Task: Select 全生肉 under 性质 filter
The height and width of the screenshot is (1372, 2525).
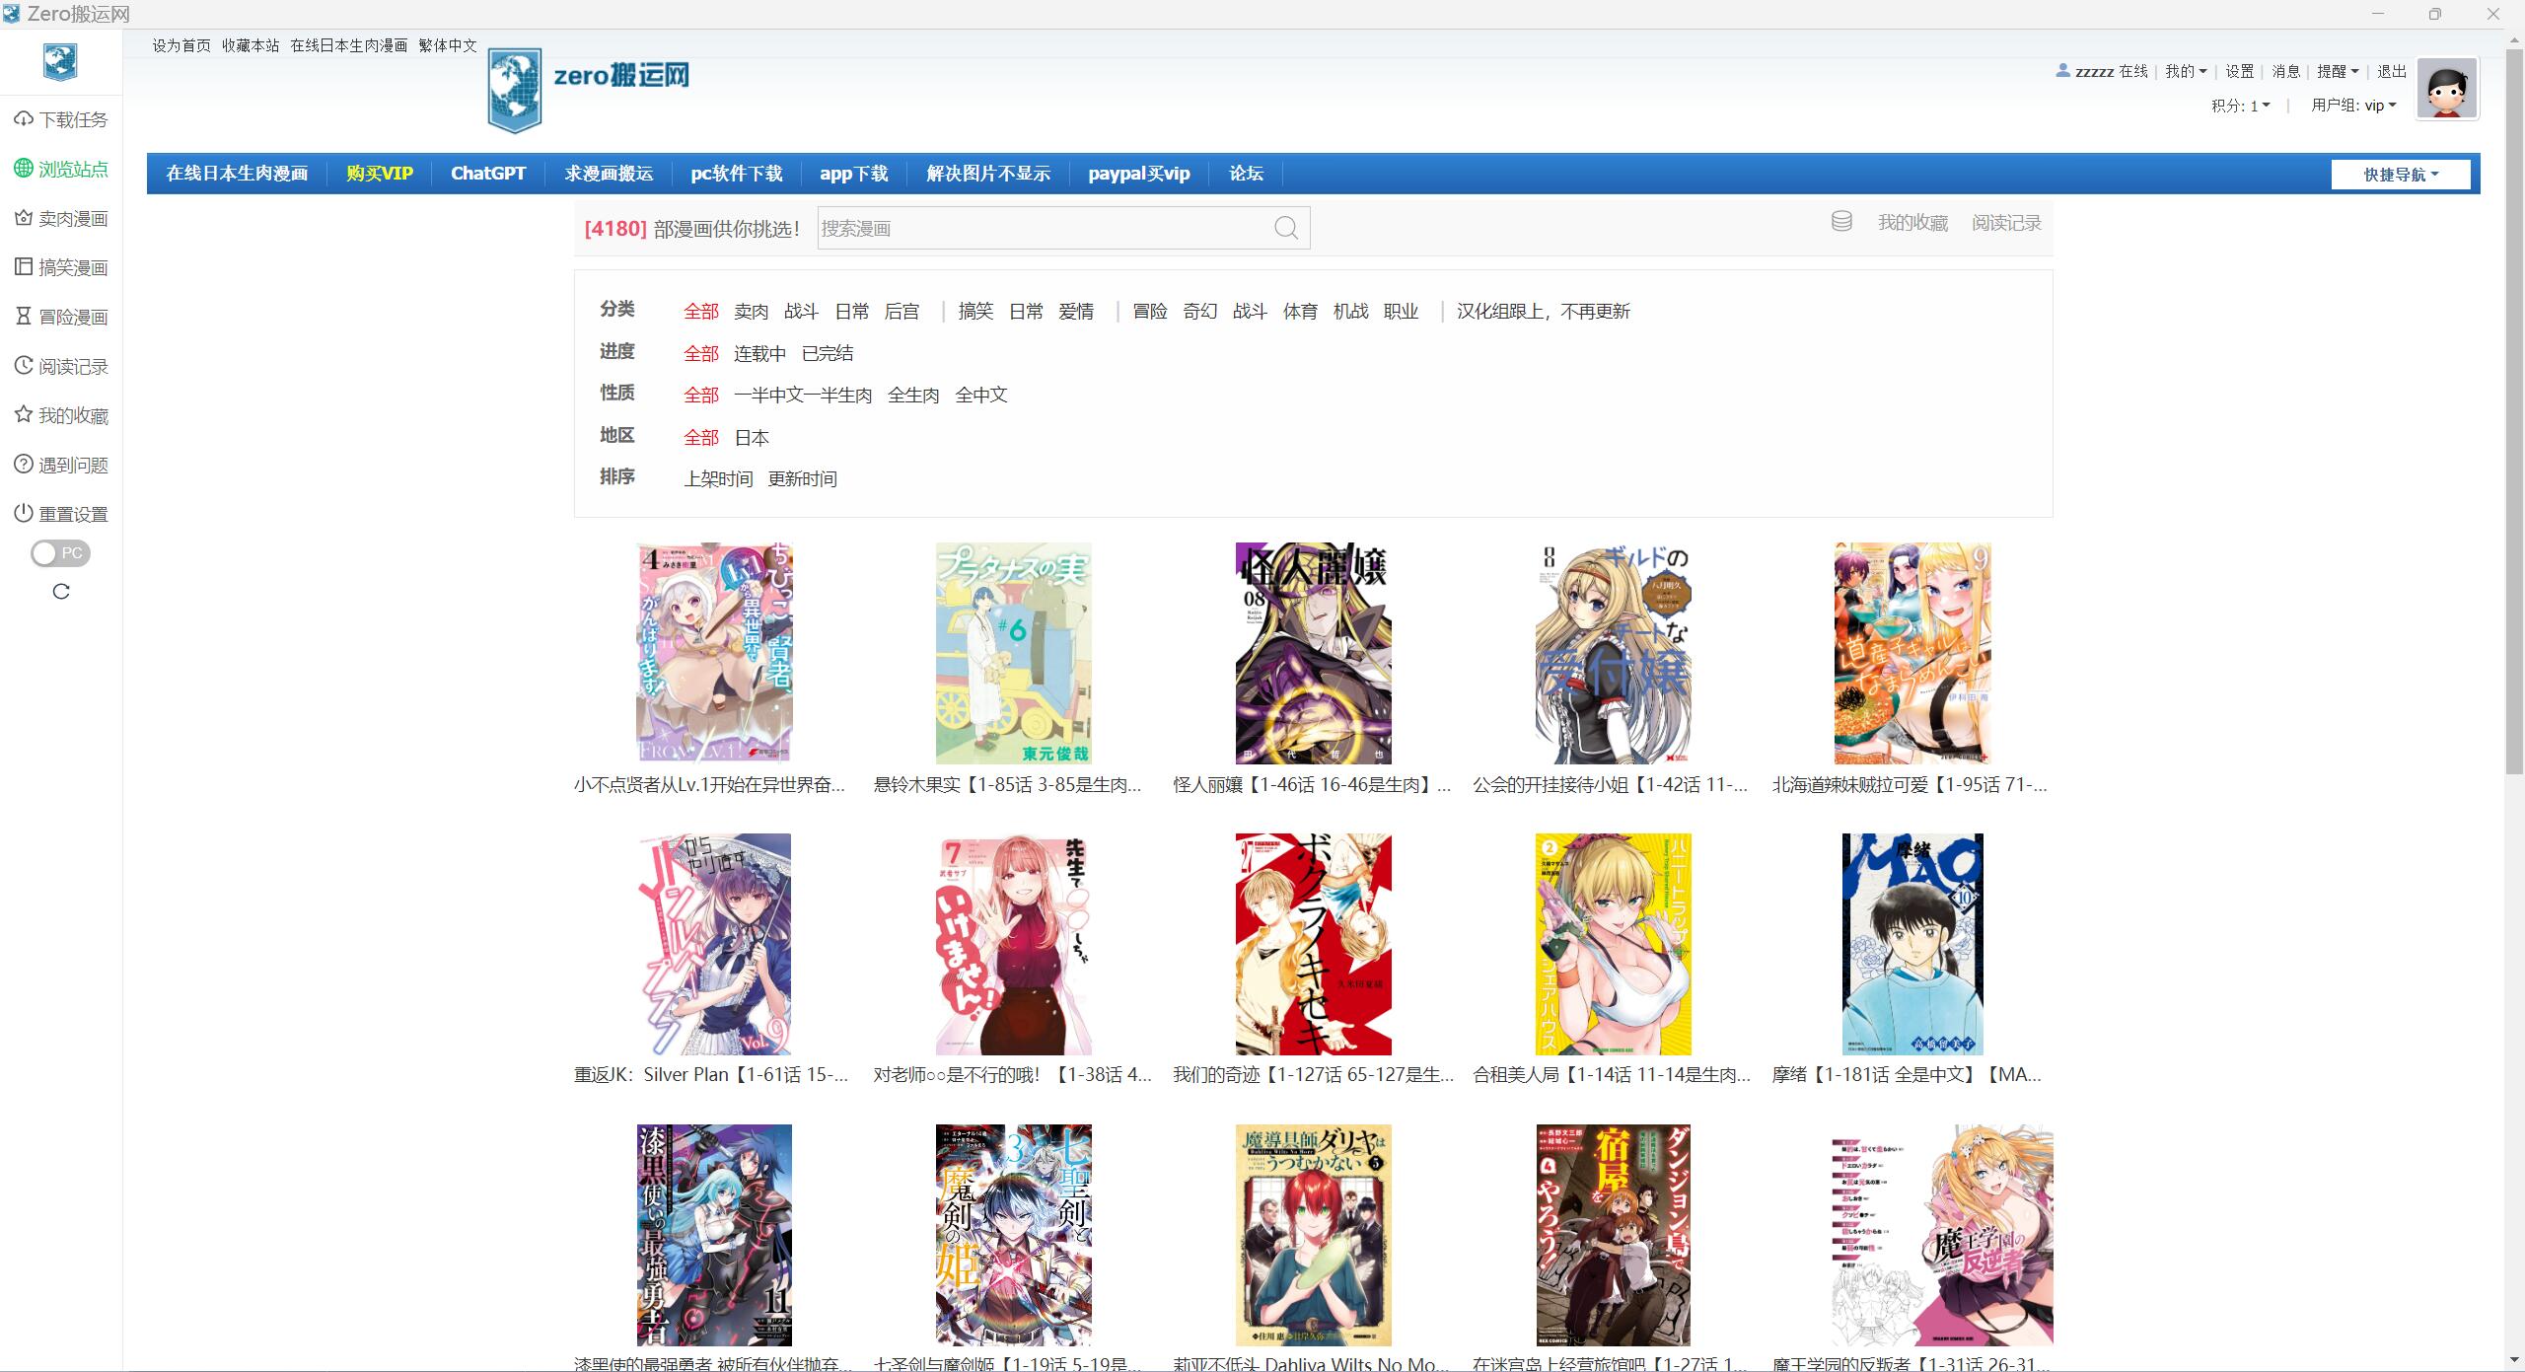Action: (912, 396)
